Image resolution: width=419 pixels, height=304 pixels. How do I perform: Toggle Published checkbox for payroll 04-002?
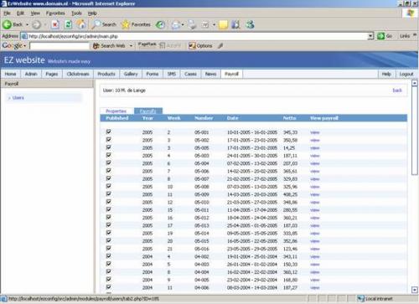tap(109, 256)
